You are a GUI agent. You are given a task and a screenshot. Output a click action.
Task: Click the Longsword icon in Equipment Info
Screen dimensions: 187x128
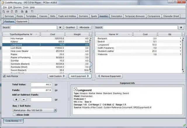75,89
